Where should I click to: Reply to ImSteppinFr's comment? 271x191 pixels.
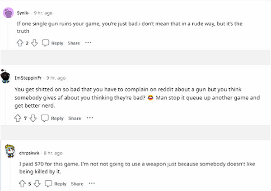tap(53, 118)
